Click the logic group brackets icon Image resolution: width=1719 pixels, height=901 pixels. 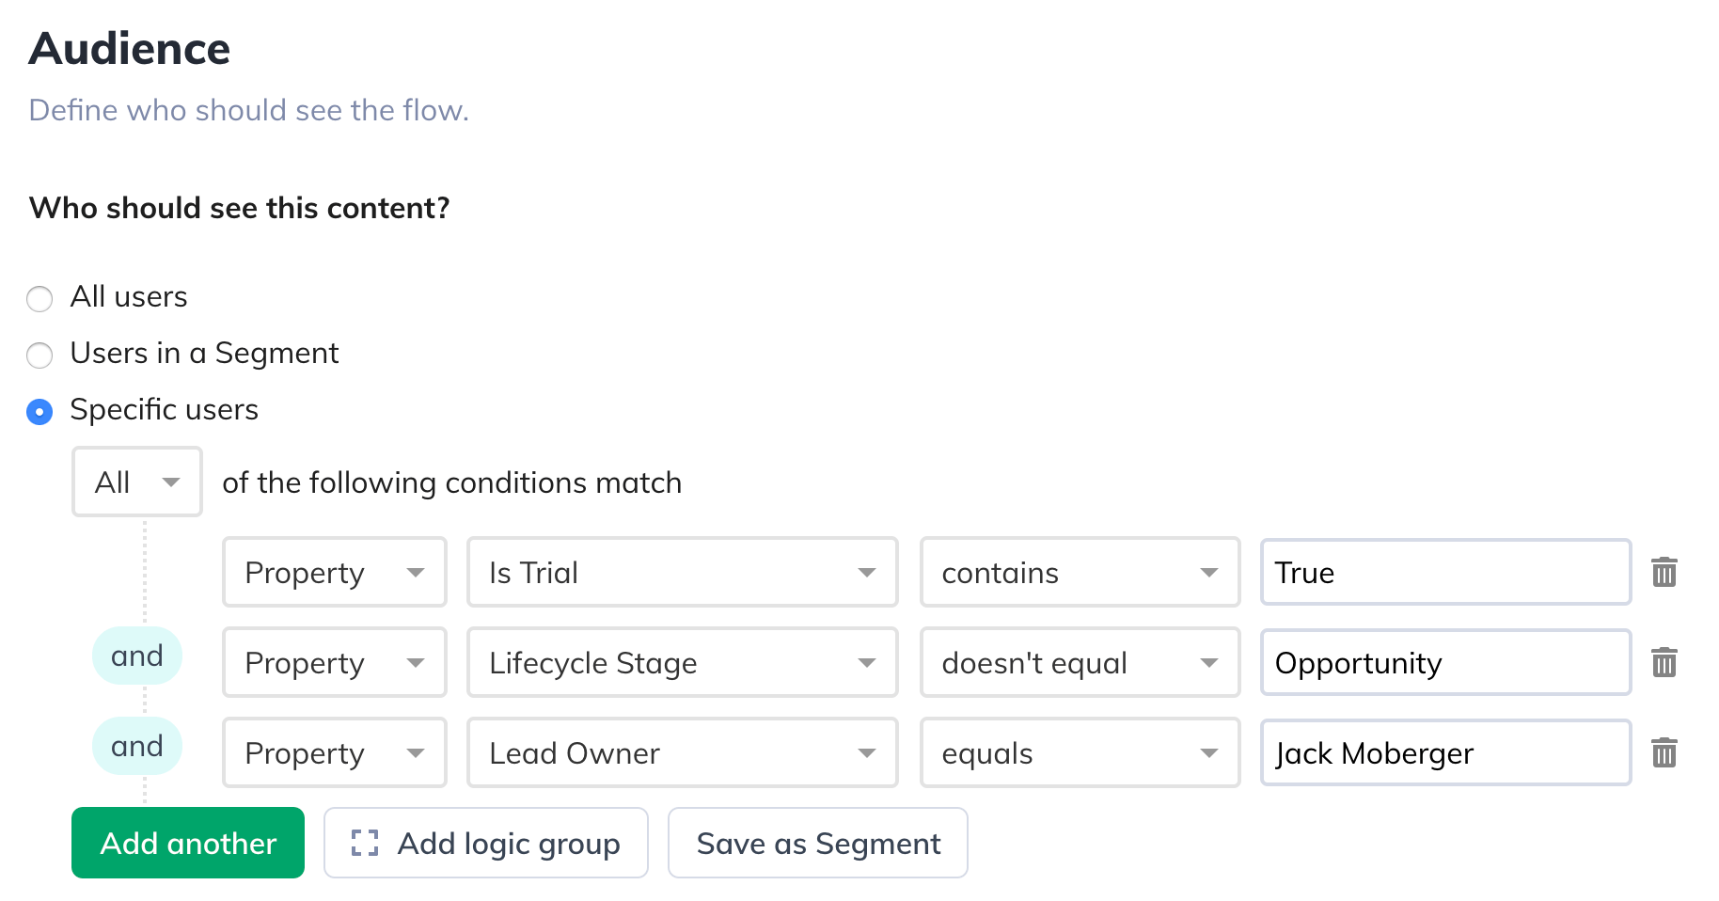pyautogui.click(x=365, y=843)
